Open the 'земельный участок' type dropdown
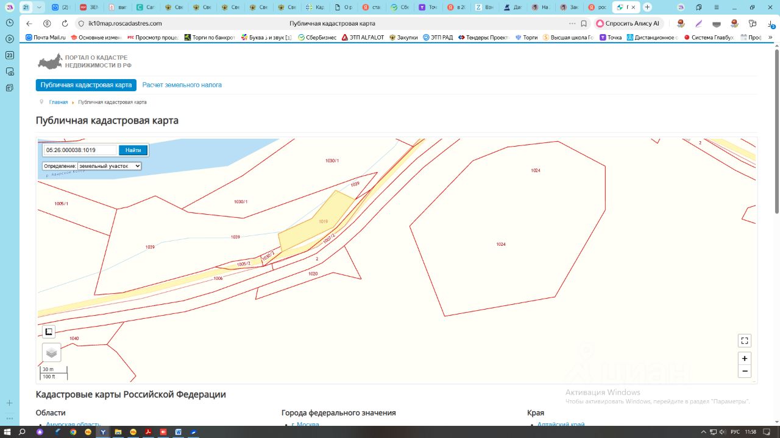This screenshot has height=438, width=780. (x=110, y=165)
